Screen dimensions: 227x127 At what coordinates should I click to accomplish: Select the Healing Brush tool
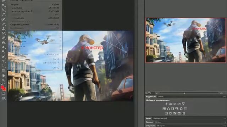(x=4, y=19)
